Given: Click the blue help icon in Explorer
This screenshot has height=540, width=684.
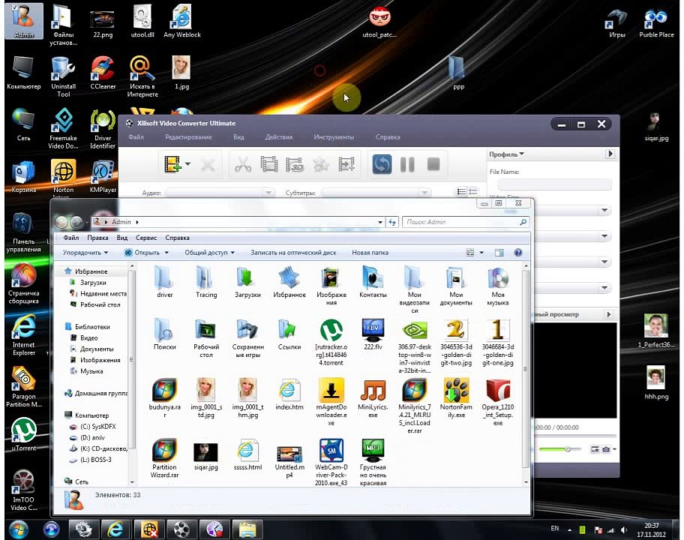Looking at the screenshot, I should [x=517, y=253].
